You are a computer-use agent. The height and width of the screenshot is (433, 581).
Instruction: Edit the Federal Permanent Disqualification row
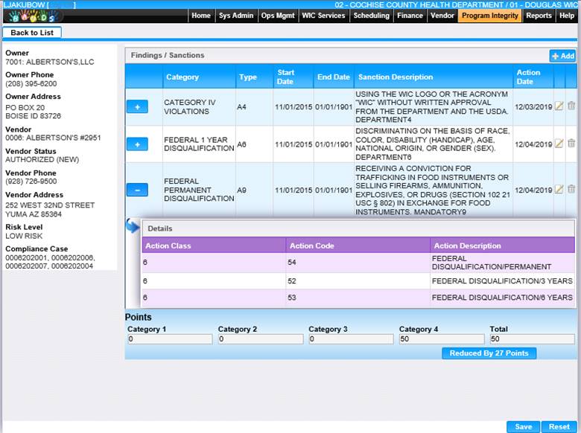click(x=559, y=190)
